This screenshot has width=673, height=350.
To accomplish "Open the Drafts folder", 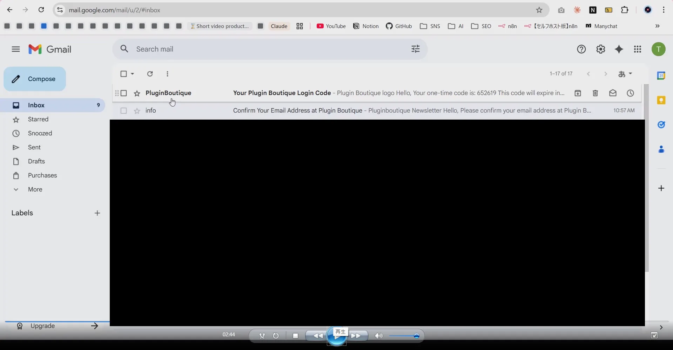I will tap(36, 161).
